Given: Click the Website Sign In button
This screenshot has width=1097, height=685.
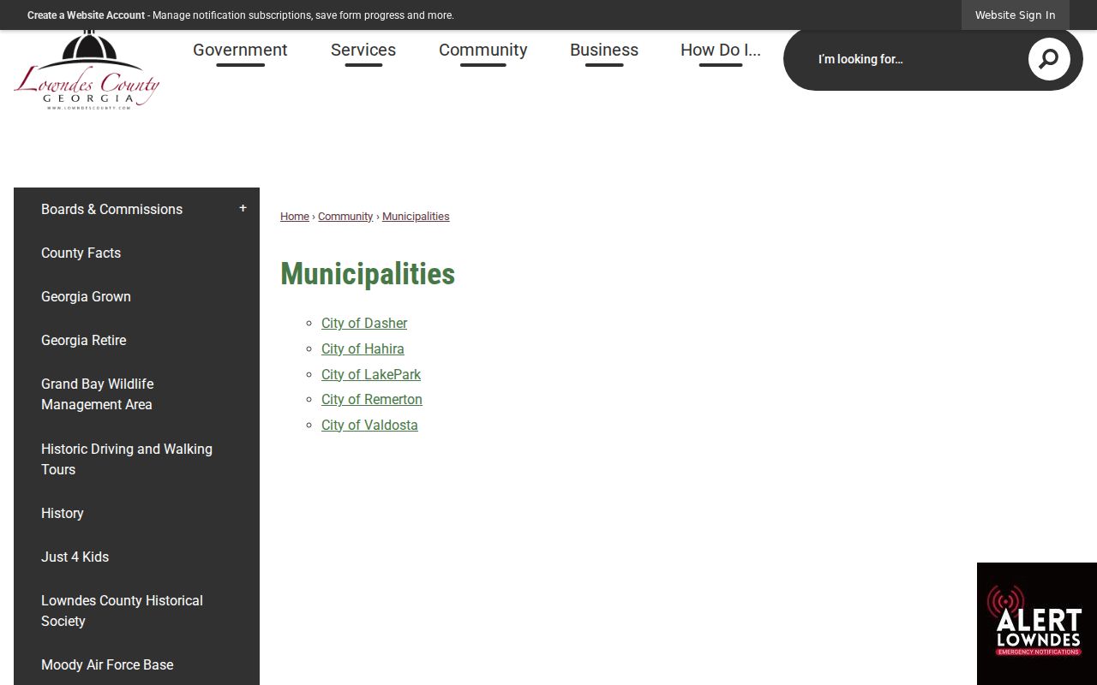Looking at the screenshot, I should point(1016,15).
